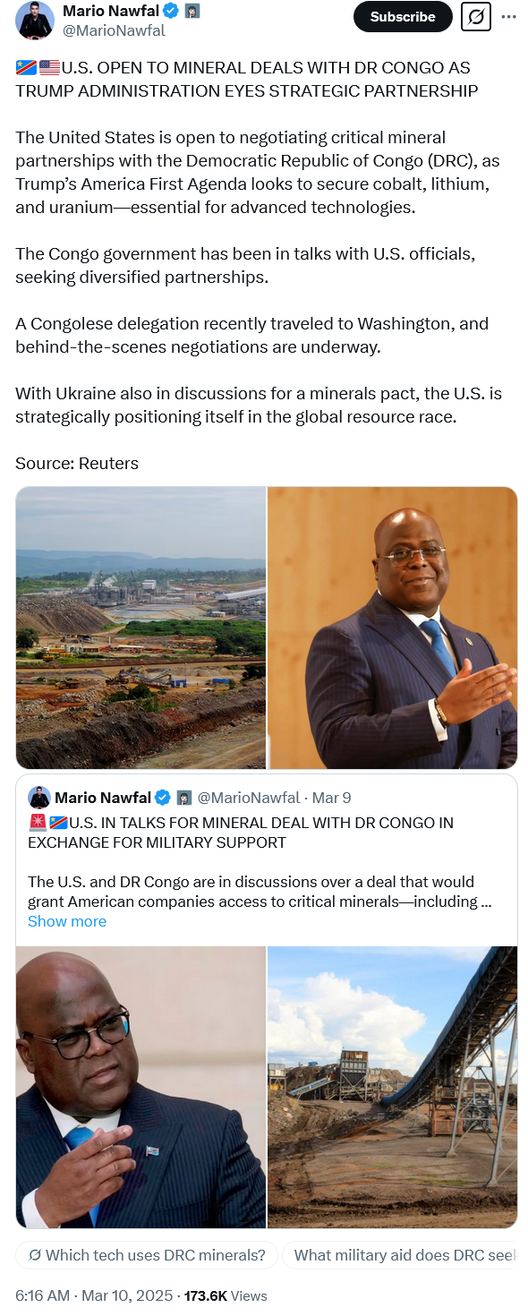Open the quoted mining conveyor photo
The image size is (528, 1316).
point(393,1087)
